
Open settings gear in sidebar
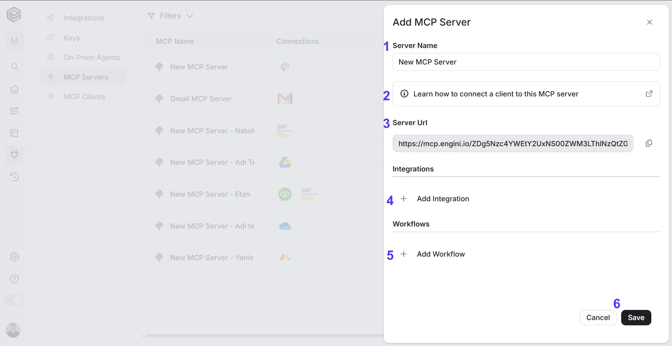click(x=14, y=257)
